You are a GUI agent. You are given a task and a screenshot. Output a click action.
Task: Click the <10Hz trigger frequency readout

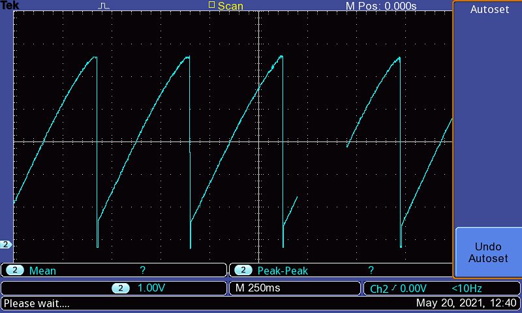pos(467,288)
